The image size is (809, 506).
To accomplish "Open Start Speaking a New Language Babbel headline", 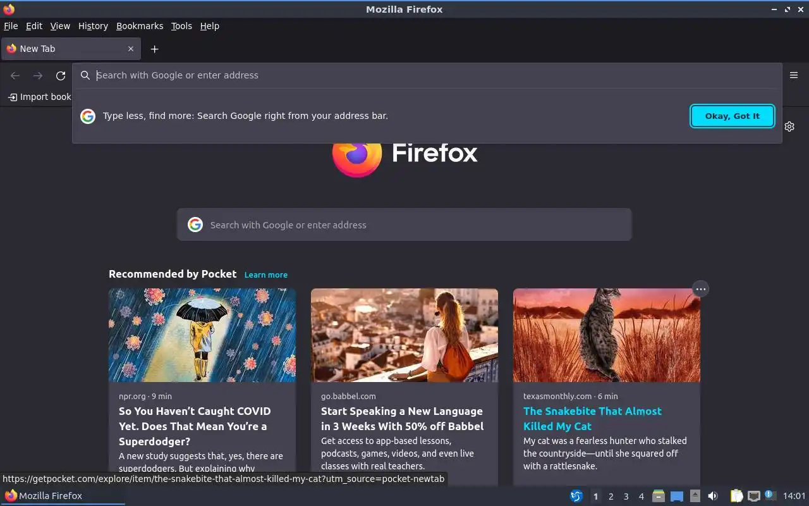I will [x=402, y=419].
